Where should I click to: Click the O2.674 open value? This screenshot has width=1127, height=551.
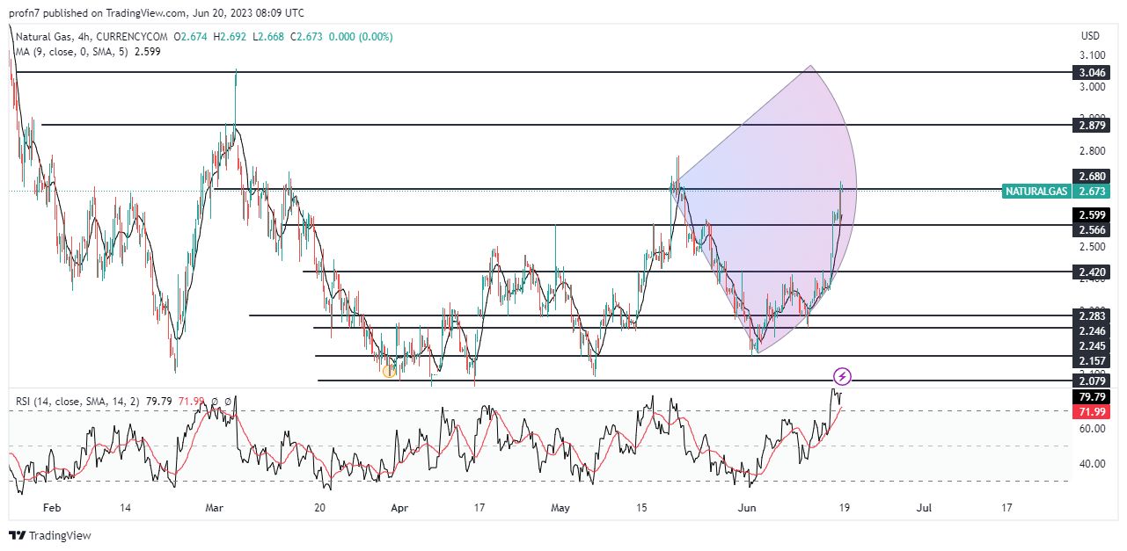point(192,37)
